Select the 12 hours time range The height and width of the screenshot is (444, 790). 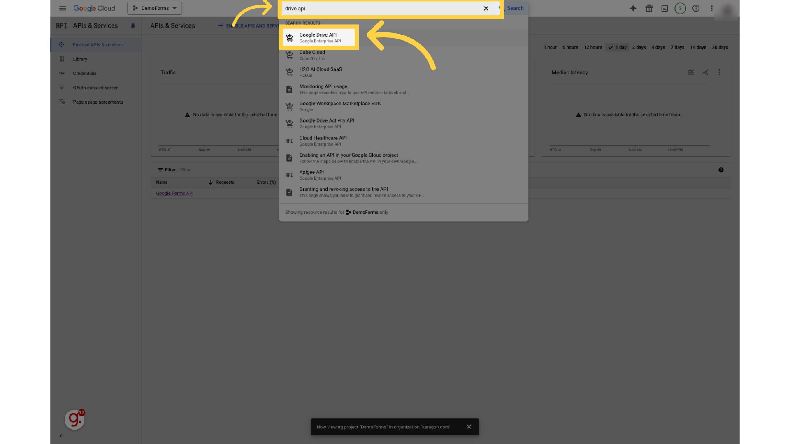click(x=593, y=47)
